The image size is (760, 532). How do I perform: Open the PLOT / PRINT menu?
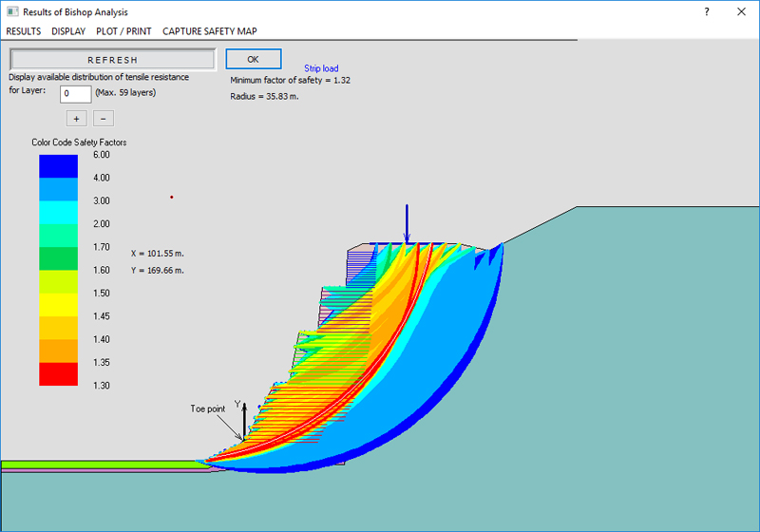click(123, 31)
